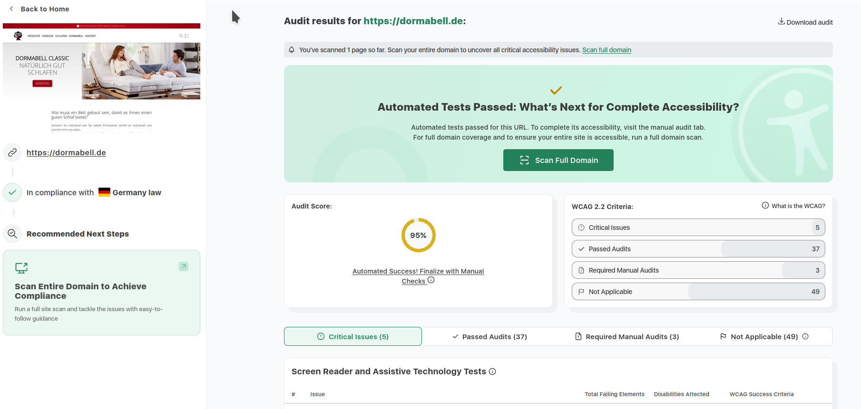Switch to the Passed Audits (37) tab
Screen dimensions: 861x409
pyautogui.click(x=489, y=336)
